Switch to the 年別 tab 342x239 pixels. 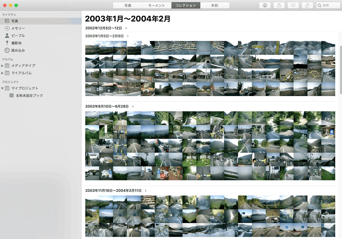(x=215, y=5)
